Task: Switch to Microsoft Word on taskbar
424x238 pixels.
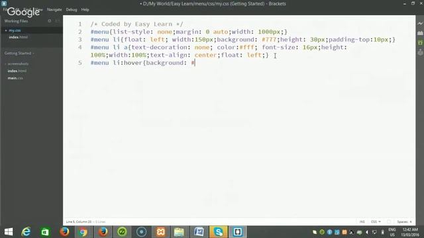Action: [199, 232]
